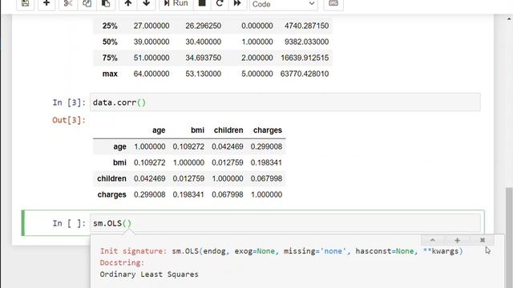Interrupt the kernel with the stop icon
The image size is (513, 288).
coord(202,3)
